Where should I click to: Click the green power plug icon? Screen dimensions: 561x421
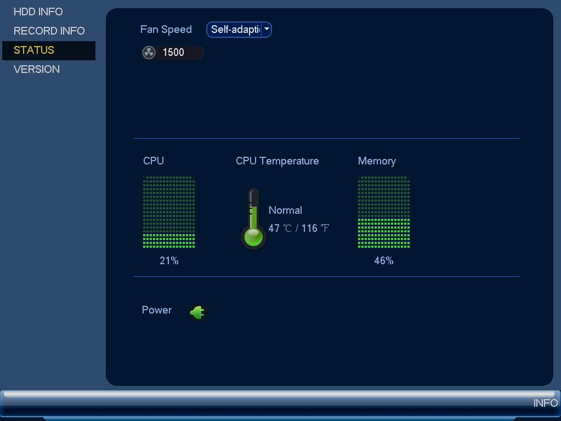[x=197, y=312]
